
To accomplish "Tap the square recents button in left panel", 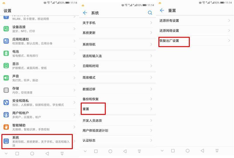I will (x=17, y=153).
